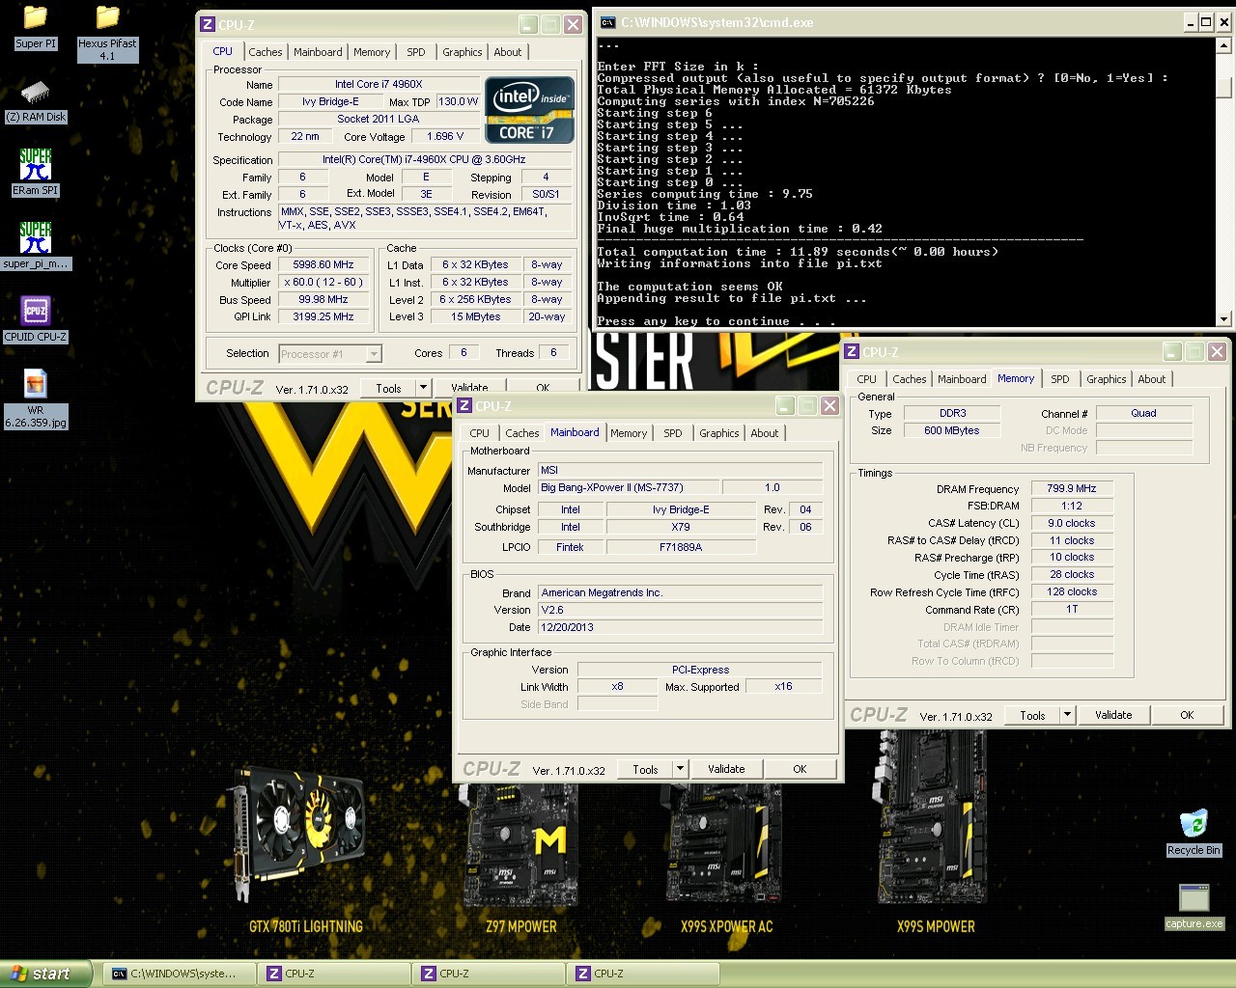Click CPU-Z title icon in CPU window
The image size is (1236, 988).
tap(207, 25)
